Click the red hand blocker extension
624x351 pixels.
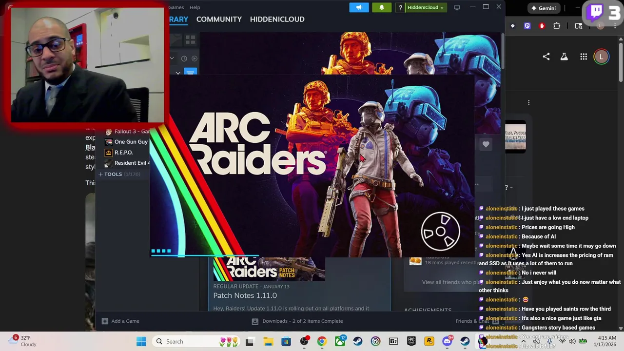click(542, 26)
